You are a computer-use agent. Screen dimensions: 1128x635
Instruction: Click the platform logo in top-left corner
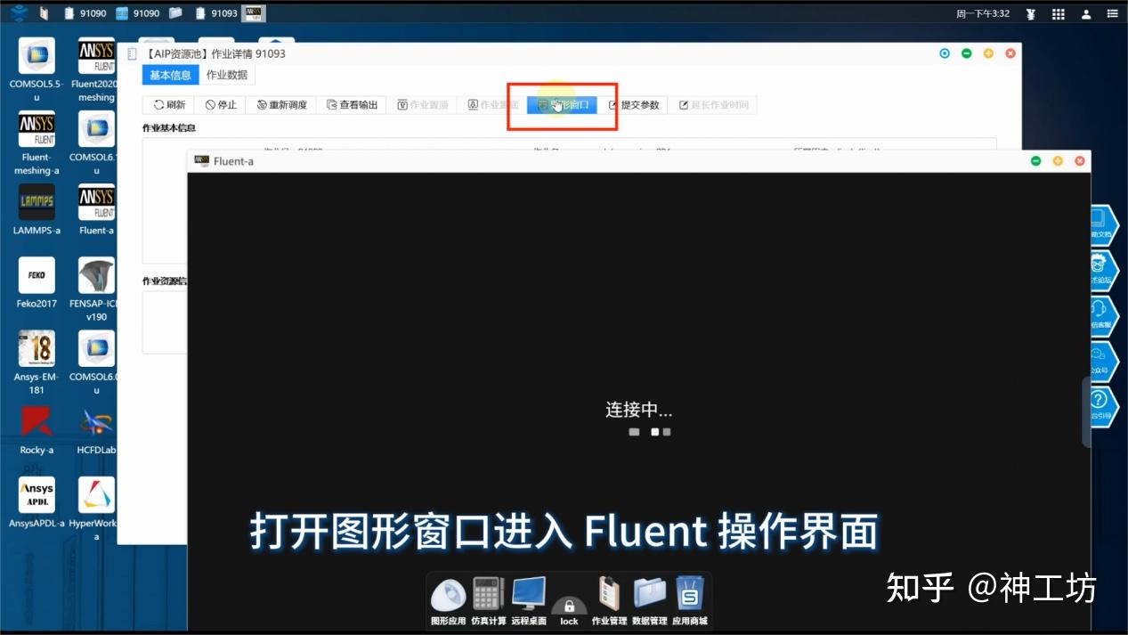pos(20,13)
